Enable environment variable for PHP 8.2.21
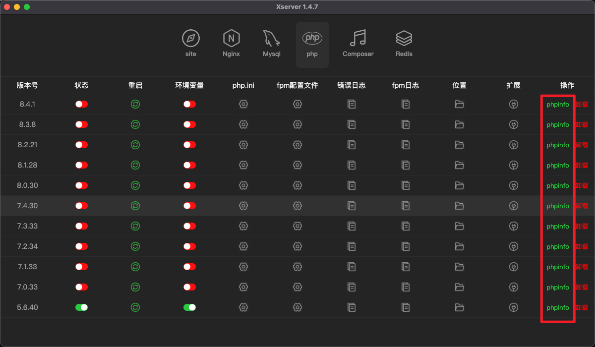The height and width of the screenshot is (347, 595). pos(189,145)
